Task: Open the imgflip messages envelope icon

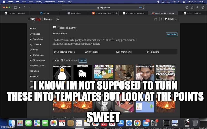Action: point(156,19)
